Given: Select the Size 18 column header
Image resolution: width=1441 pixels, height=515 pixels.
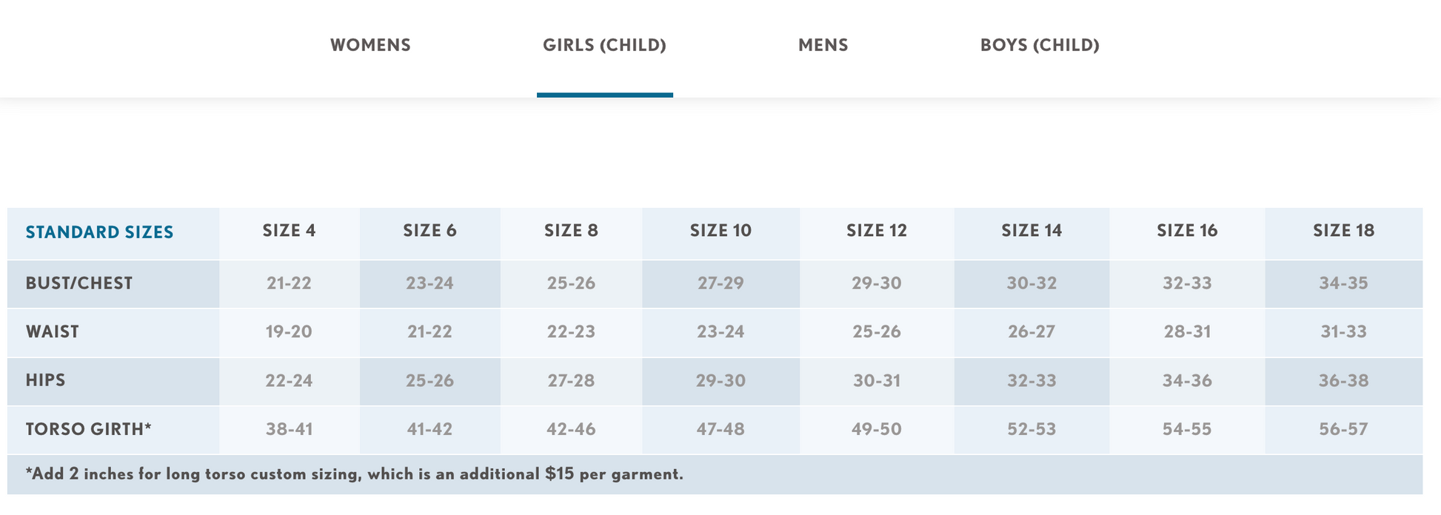Looking at the screenshot, I should point(1343,231).
